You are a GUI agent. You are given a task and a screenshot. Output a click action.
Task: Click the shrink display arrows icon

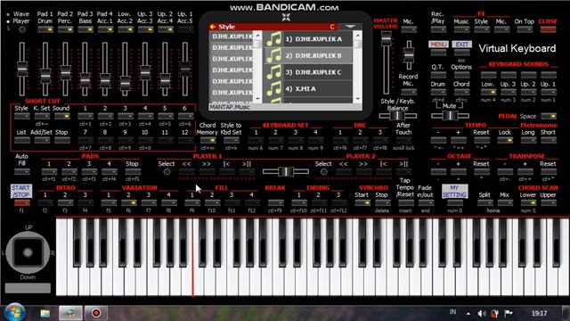(286, 17)
